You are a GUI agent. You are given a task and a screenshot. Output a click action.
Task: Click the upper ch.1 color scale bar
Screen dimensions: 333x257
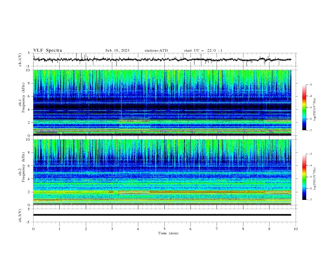[304, 108]
